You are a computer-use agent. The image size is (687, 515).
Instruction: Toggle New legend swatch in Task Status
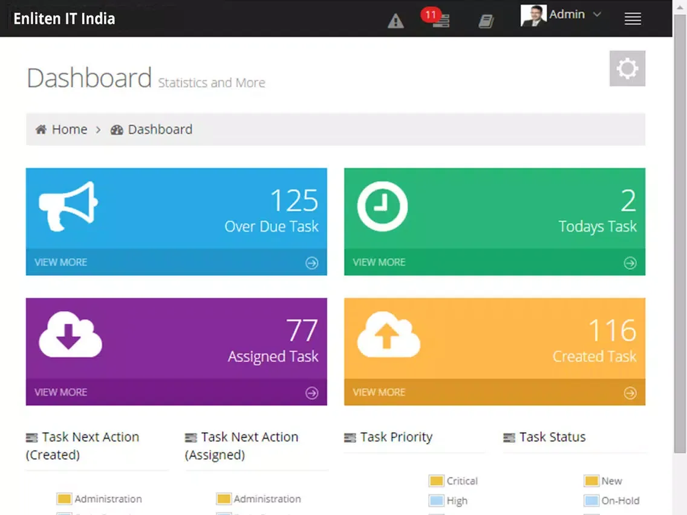591,481
